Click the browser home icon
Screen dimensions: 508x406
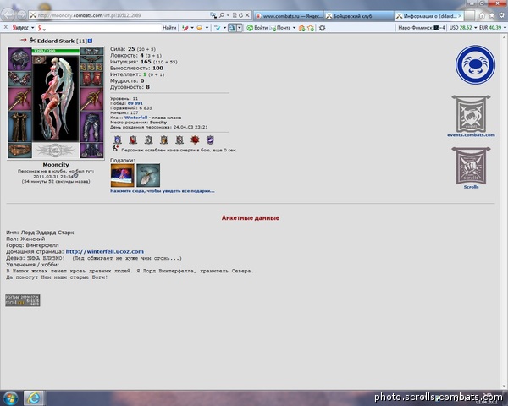click(x=482, y=15)
